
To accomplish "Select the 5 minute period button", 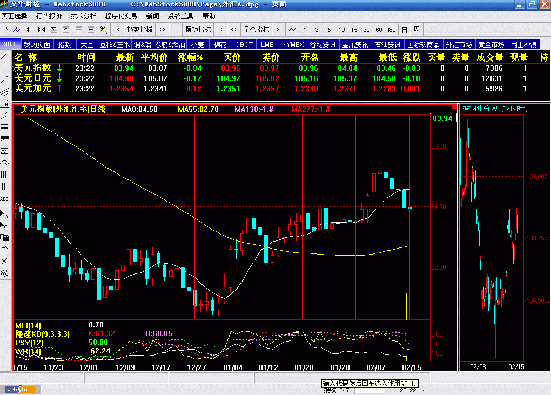I will point(329,30).
